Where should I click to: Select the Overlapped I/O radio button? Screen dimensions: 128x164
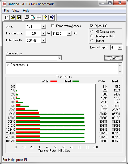[92, 36]
